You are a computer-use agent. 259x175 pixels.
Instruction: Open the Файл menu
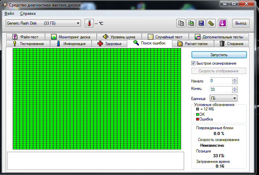pos(9,13)
